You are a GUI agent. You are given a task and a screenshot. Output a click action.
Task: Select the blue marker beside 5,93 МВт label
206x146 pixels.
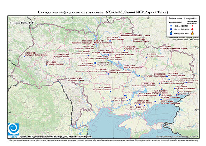124,69
